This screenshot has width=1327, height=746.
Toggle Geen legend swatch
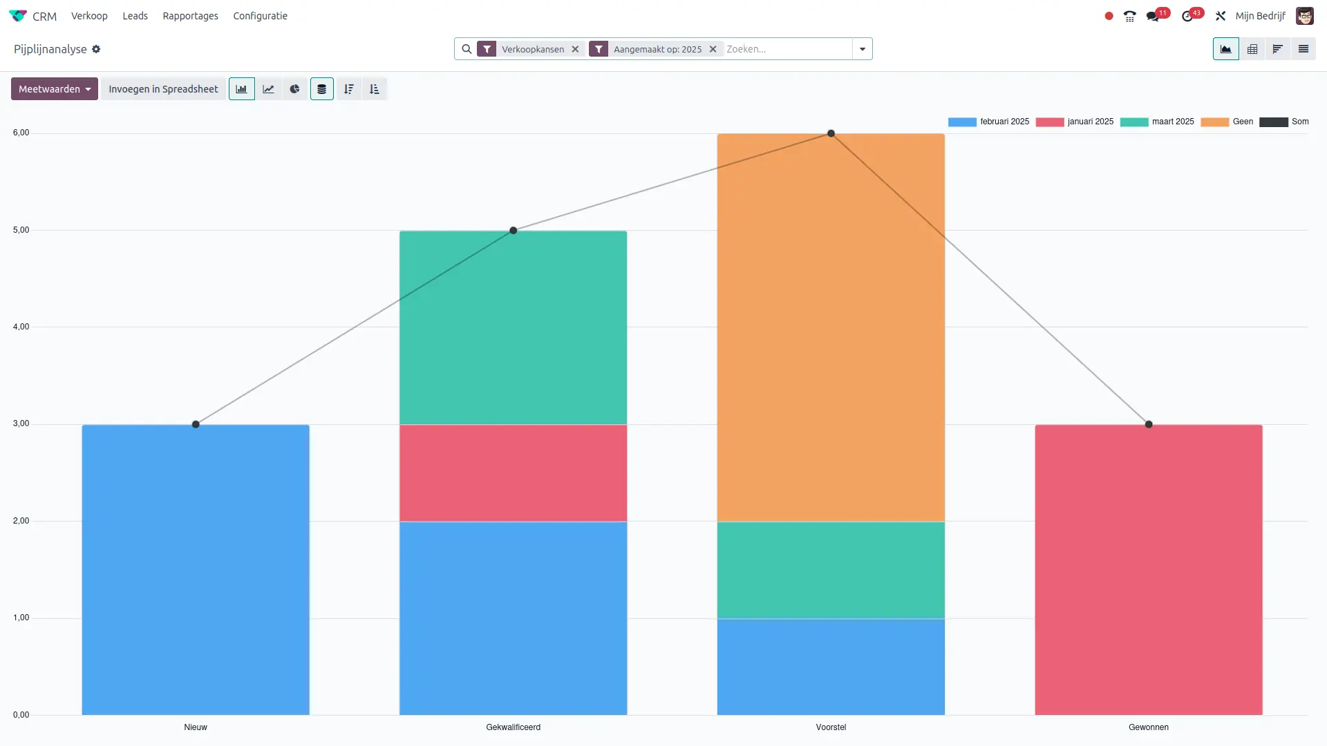(x=1215, y=122)
